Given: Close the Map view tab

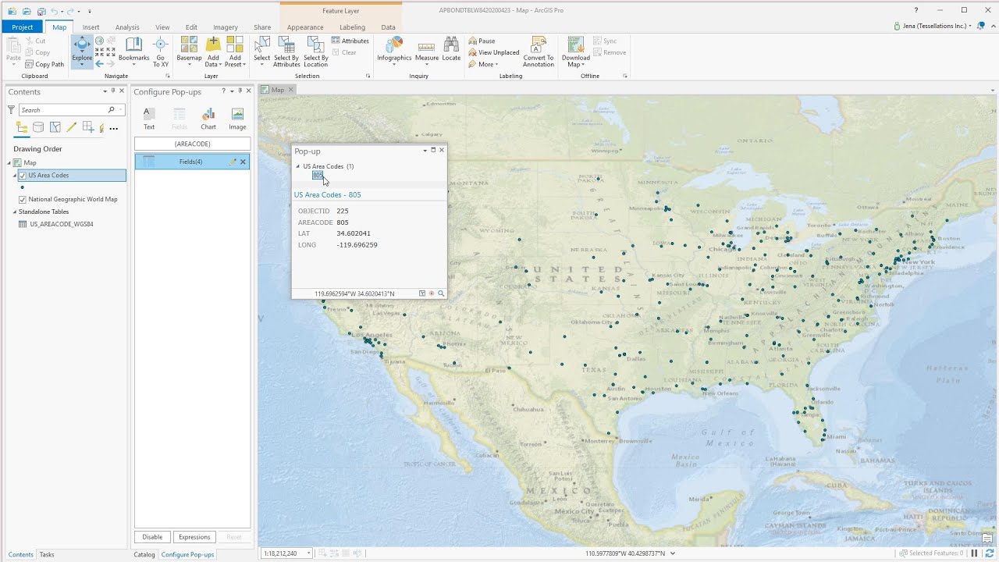Looking at the screenshot, I should coord(290,90).
